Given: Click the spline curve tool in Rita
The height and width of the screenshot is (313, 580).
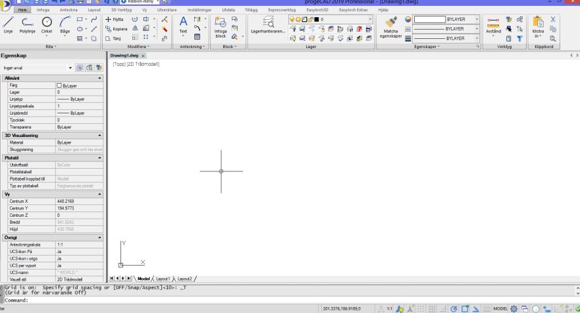Looking at the screenshot, I should tap(94, 19).
